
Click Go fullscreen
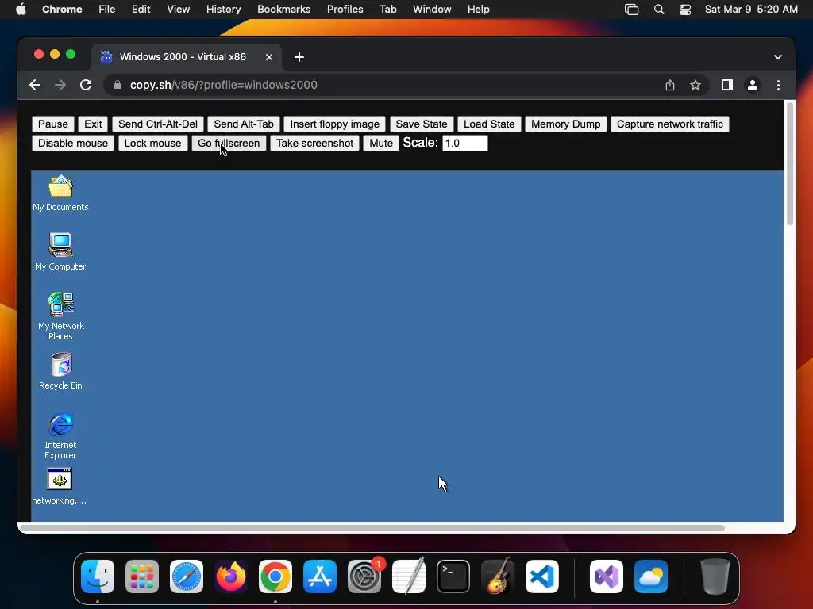[x=229, y=144]
